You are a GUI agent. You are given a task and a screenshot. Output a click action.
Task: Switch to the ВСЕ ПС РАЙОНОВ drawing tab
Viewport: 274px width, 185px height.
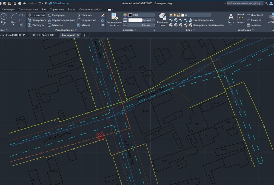coord(43,35)
